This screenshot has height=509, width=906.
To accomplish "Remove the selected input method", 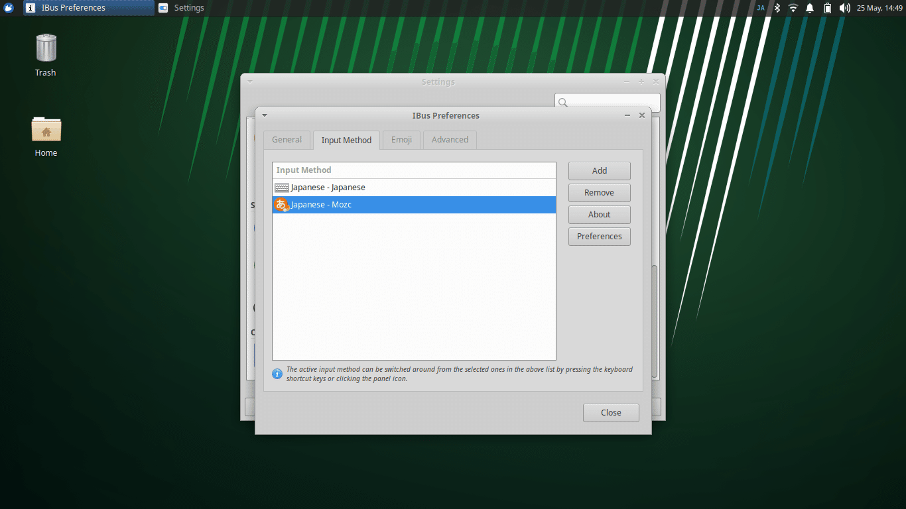I will [x=600, y=193].
